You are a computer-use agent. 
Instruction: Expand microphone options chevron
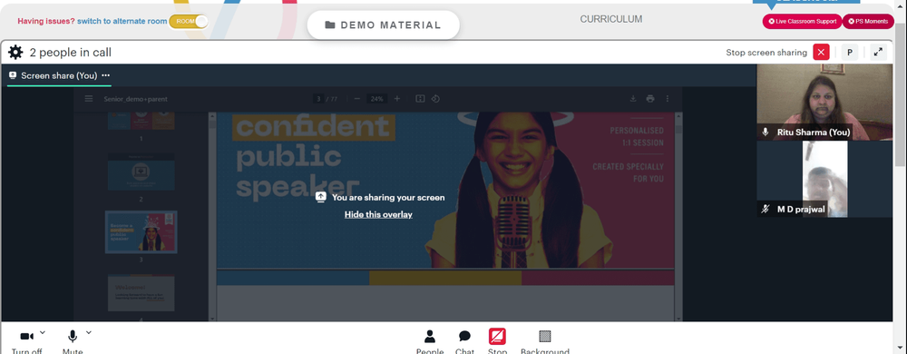89,332
